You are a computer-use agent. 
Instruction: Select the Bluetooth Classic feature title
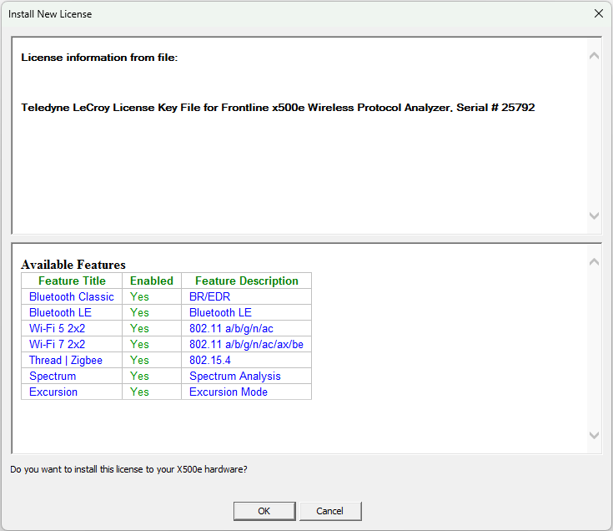coord(72,296)
